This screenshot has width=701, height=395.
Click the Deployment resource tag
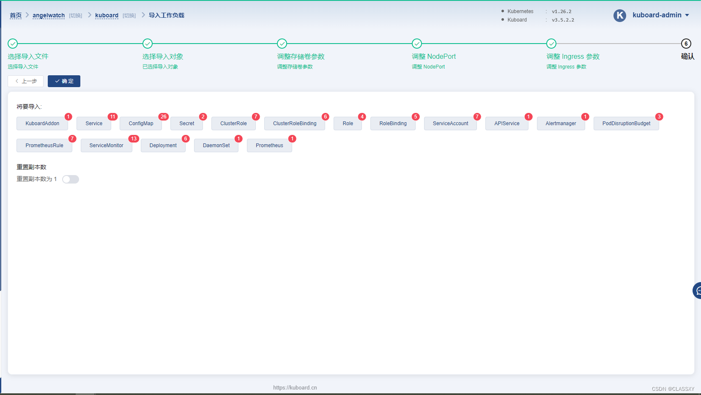pyautogui.click(x=163, y=145)
